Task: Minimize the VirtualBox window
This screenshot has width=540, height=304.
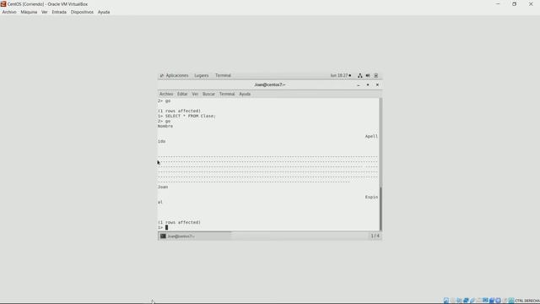Action: point(498,4)
